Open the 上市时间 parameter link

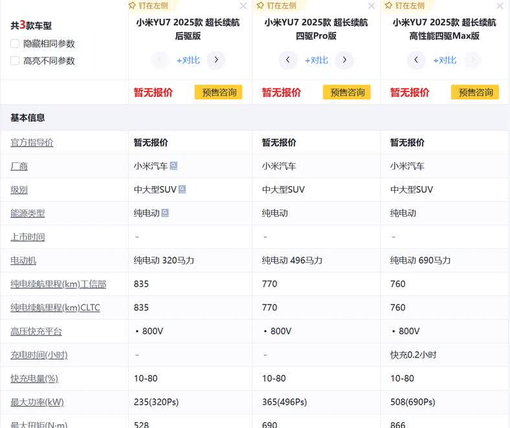pyautogui.click(x=28, y=237)
